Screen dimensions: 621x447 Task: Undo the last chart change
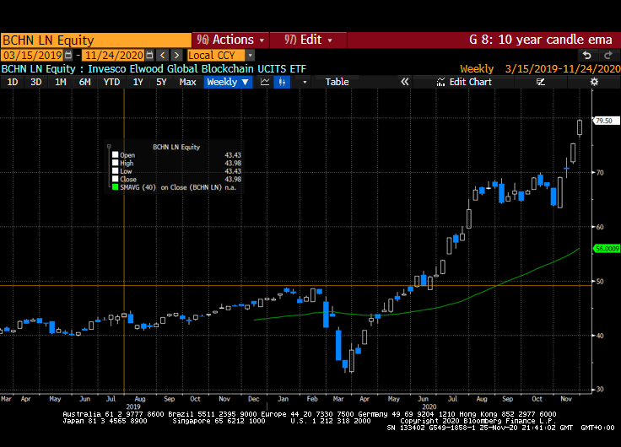click(587, 55)
